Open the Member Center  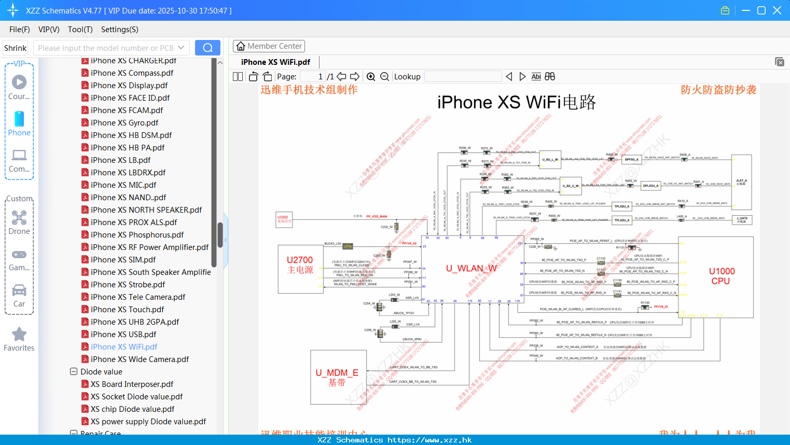coord(269,46)
